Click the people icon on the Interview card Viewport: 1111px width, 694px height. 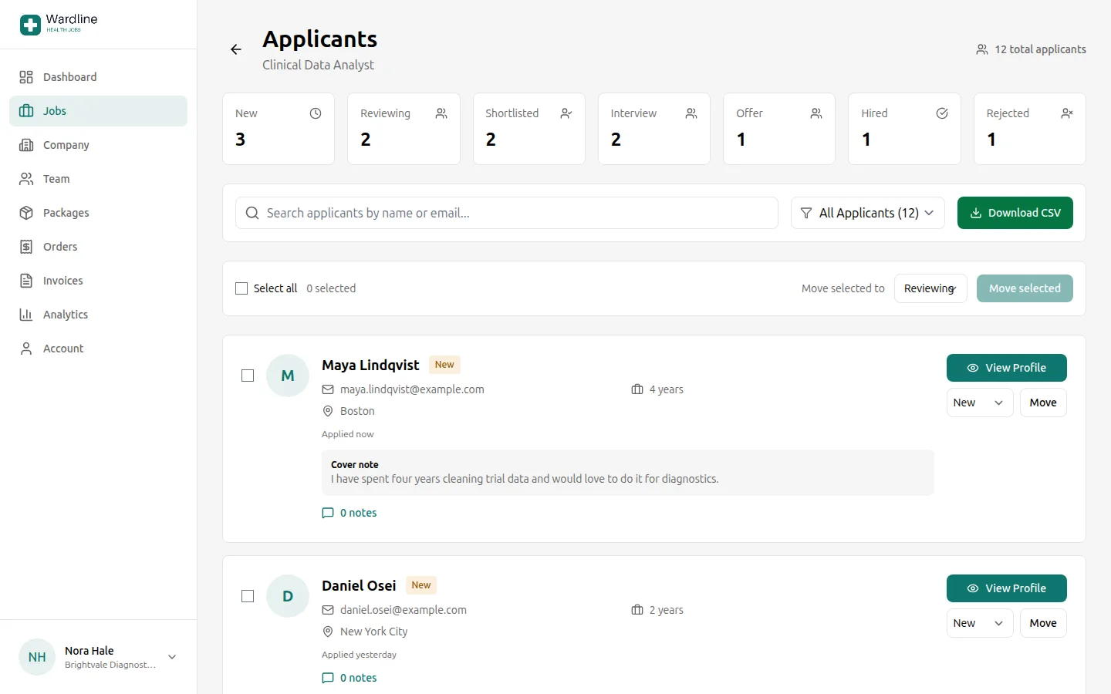691,113
